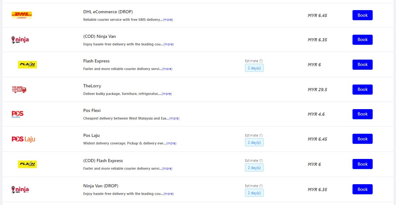Click 2 day(s) badge for Ninja Van (DROP)
This screenshot has width=396, height=205.
(254, 193)
